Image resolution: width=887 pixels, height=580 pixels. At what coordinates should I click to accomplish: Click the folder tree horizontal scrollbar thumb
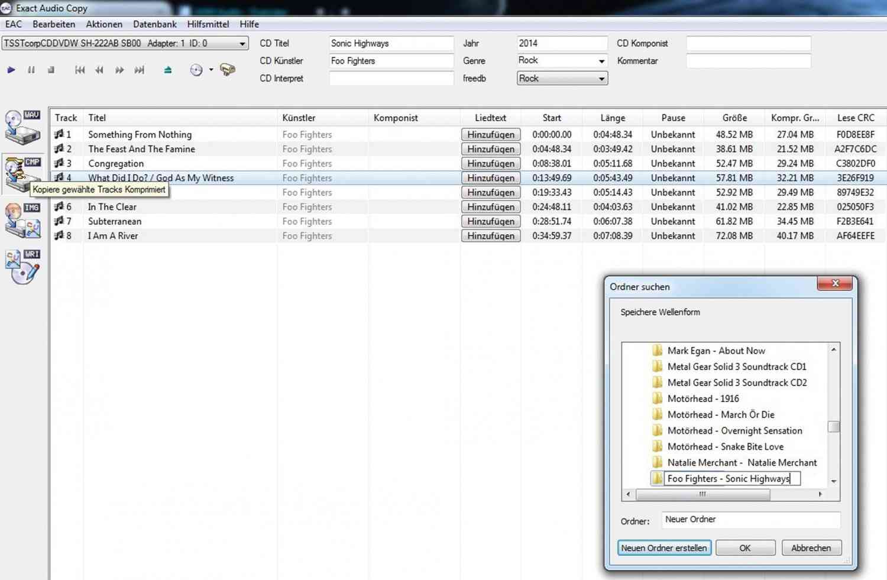tap(703, 494)
